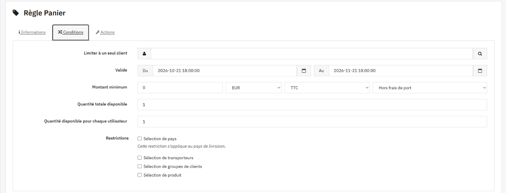The height and width of the screenshot is (193, 506).
Task: Enable Sélection de transporteurs restriction
Action: point(140,158)
